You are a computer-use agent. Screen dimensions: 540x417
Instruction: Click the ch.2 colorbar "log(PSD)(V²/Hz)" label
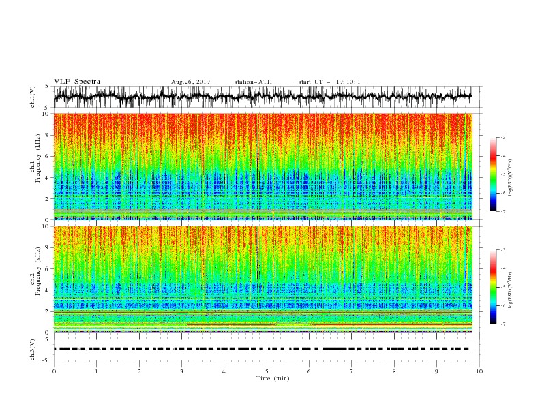tap(511, 290)
